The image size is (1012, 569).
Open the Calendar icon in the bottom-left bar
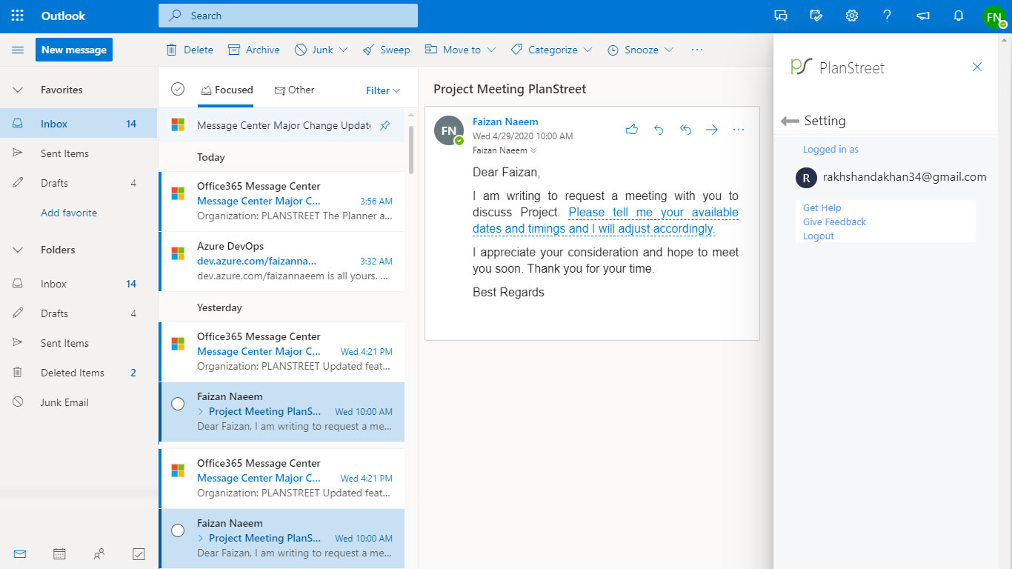coord(59,553)
